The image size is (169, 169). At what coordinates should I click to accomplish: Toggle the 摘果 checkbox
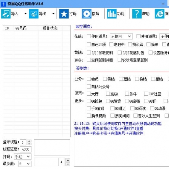(148, 44)
